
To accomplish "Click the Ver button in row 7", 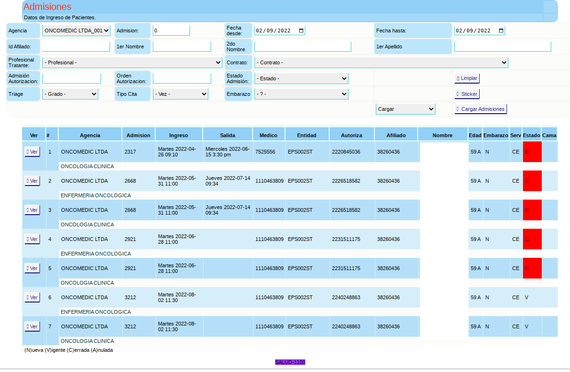I will [32, 326].
